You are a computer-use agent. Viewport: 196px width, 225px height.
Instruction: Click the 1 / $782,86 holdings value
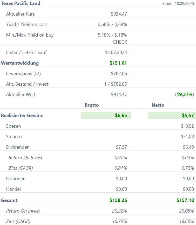pyautogui.click(x=115, y=84)
